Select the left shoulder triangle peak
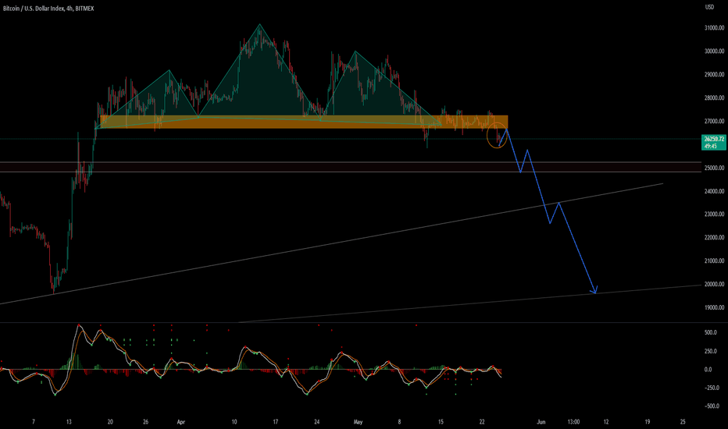This screenshot has width=728, height=429. tap(170, 70)
